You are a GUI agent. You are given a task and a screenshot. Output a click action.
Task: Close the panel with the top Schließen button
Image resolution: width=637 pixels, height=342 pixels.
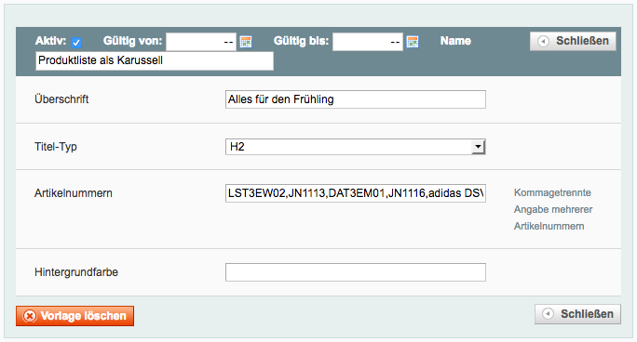573,41
